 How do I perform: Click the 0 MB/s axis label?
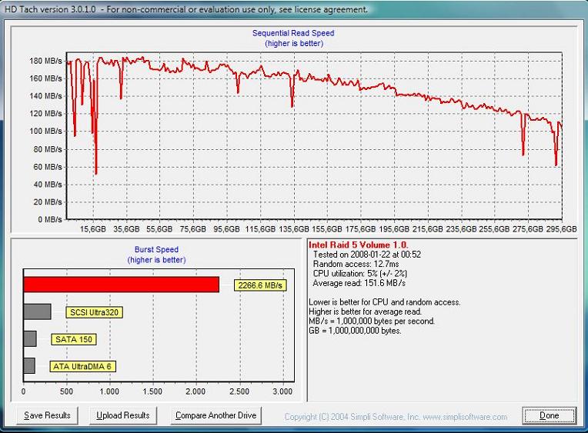(49, 219)
